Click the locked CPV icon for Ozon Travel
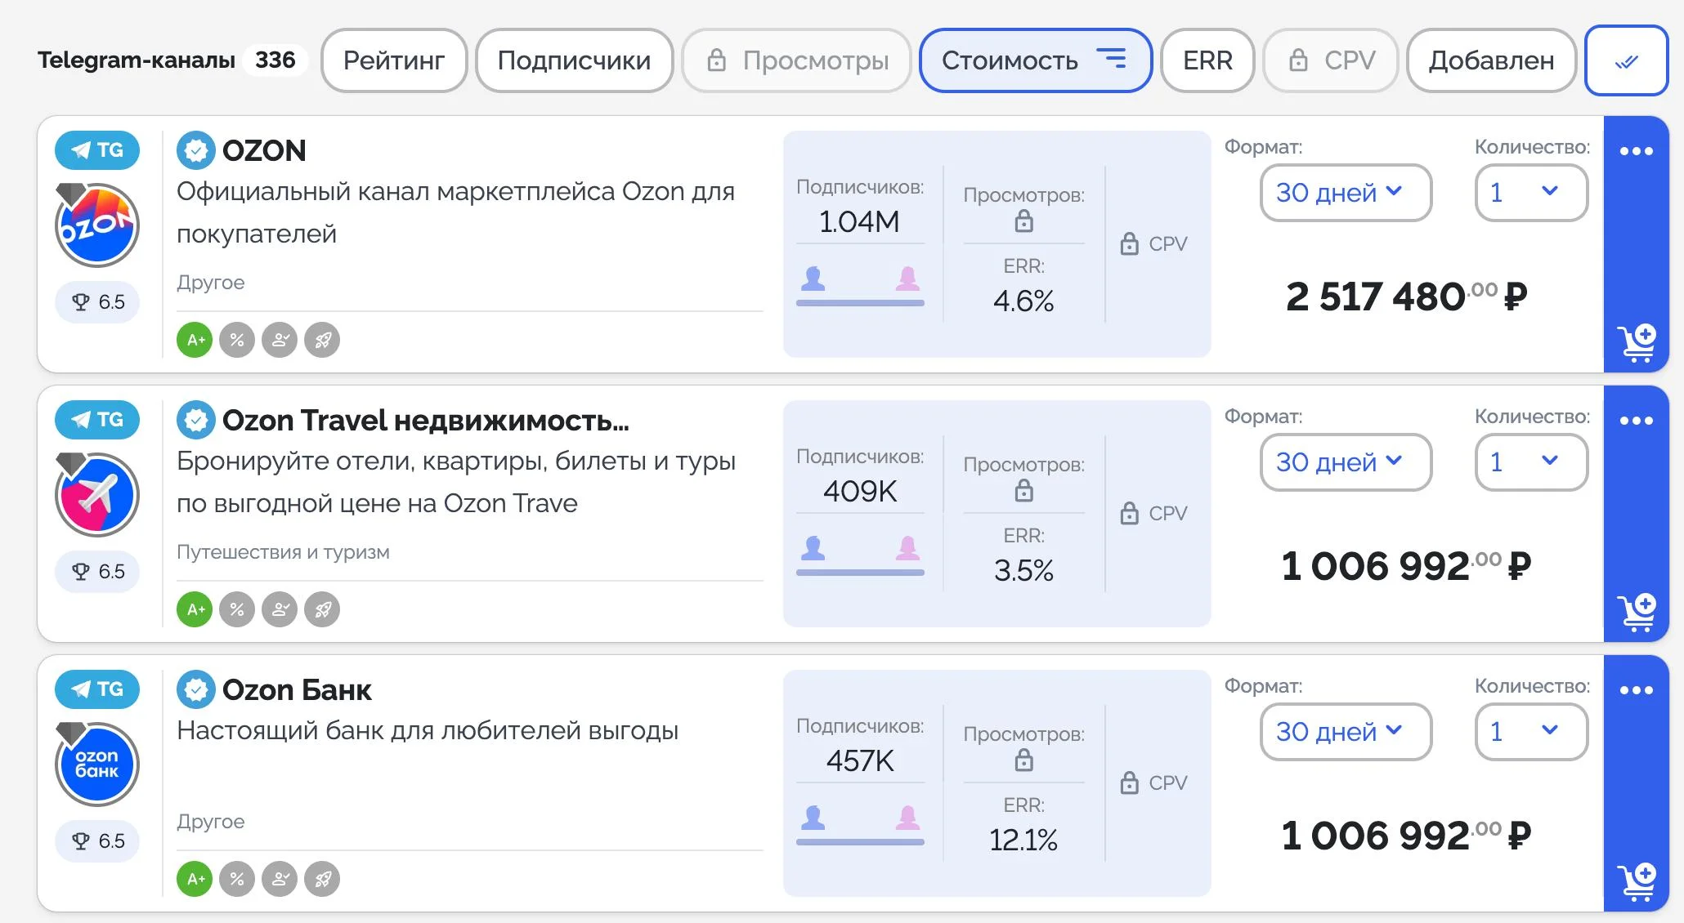 pos(1129,513)
